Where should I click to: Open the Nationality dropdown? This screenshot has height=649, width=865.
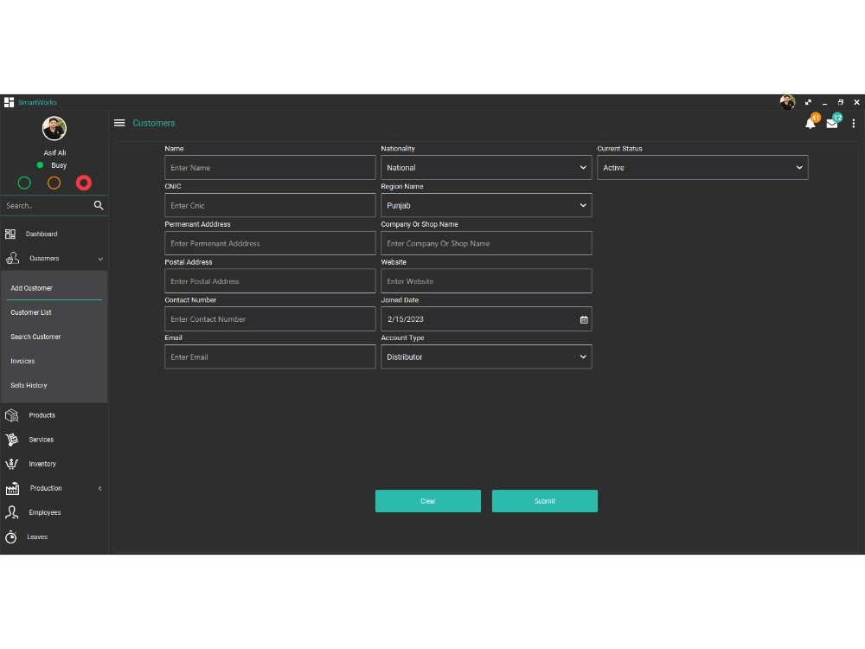[486, 167]
